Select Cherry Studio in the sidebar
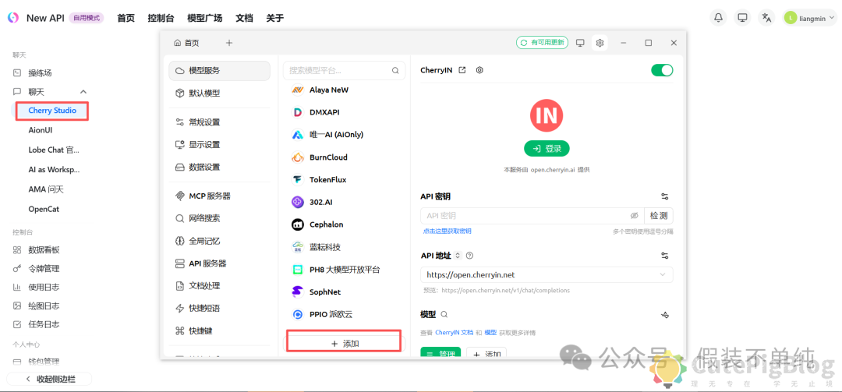 pos(52,111)
